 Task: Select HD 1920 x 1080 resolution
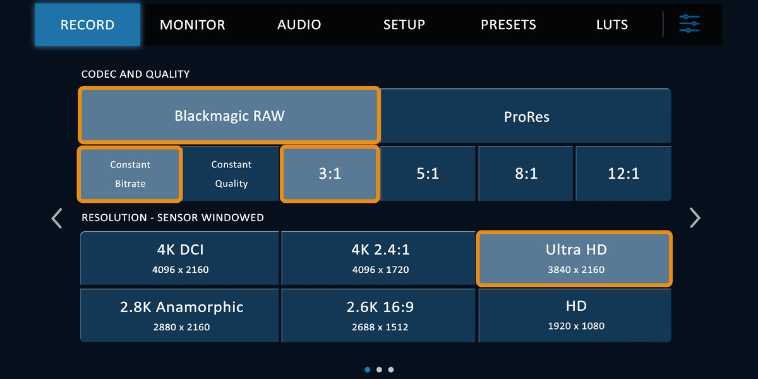click(x=575, y=315)
